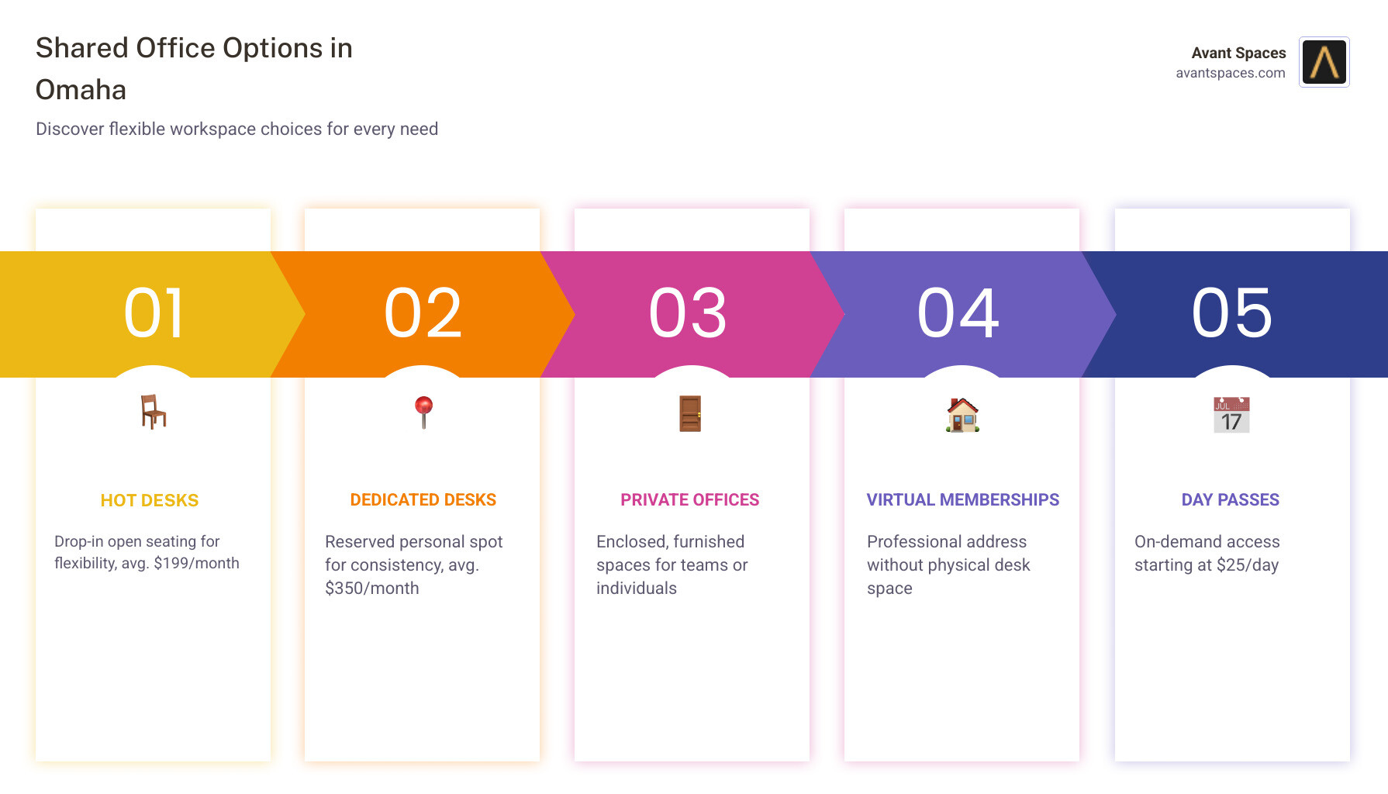Viewport: 1388px width, 794px height.
Task: Click the 'Drop-in open seating' description
Action: tap(147, 552)
